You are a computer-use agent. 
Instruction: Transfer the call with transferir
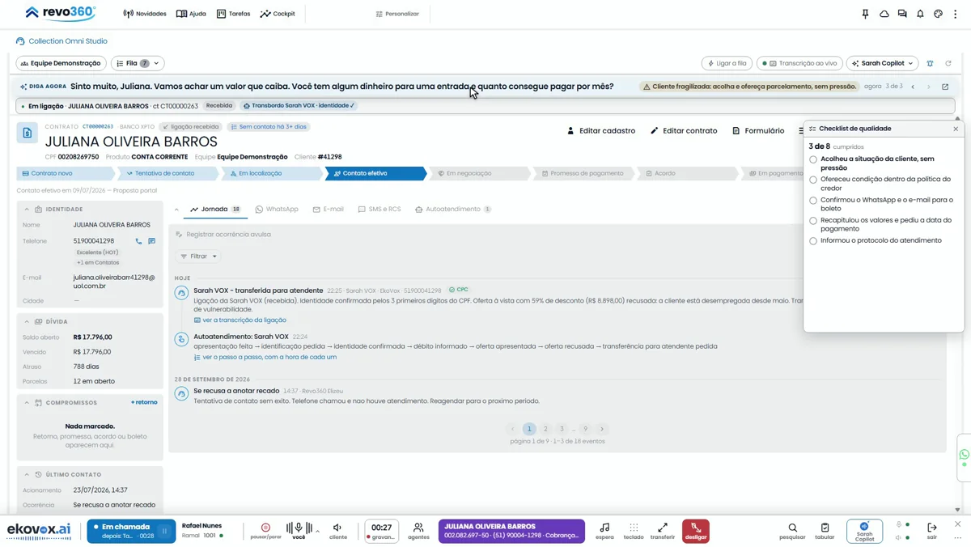(663, 531)
